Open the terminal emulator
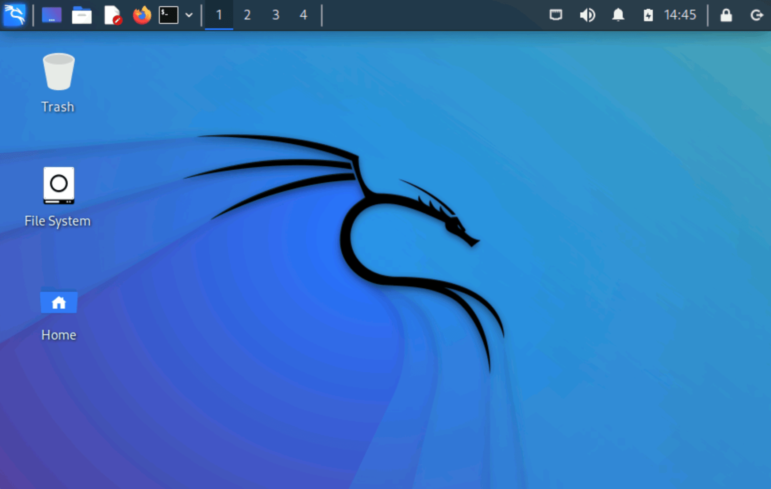This screenshot has width=771, height=489. (169, 15)
